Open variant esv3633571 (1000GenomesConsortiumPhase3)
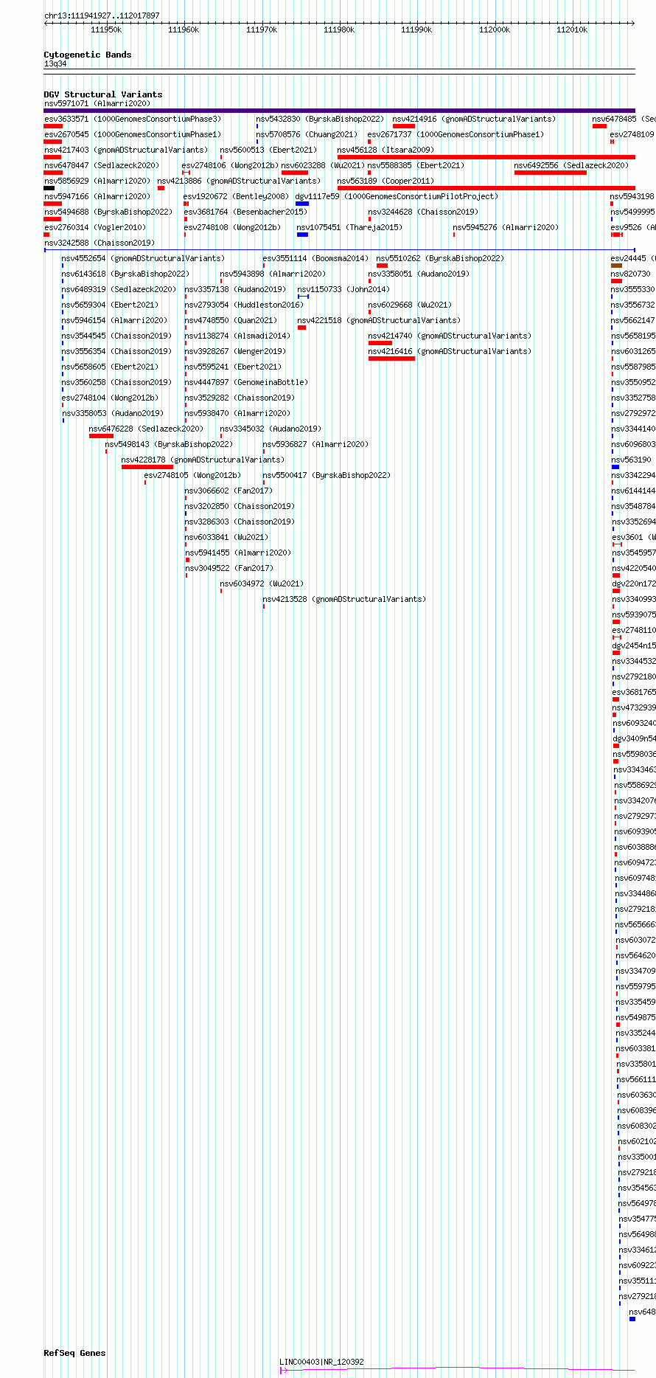656x1378 pixels. point(133,119)
